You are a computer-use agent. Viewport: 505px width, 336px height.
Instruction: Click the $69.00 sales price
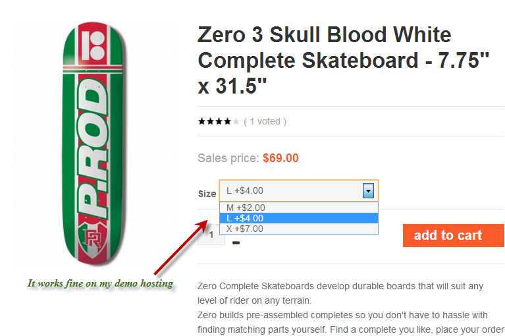pos(280,158)
